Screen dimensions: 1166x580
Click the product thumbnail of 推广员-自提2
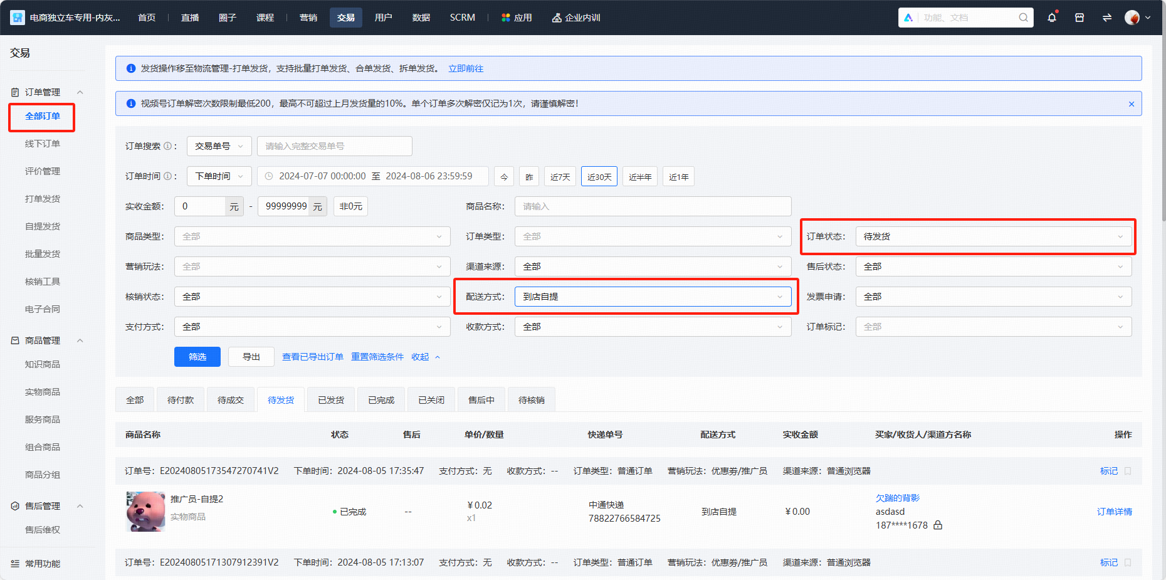(146, 512)
